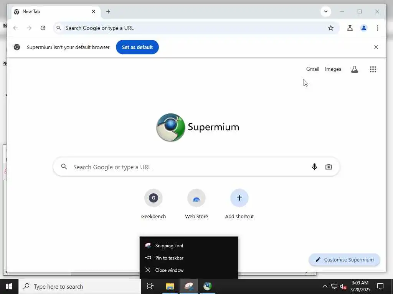Set Supermium as default browser
The image size is (393, 294).
(x=137, y=47)
